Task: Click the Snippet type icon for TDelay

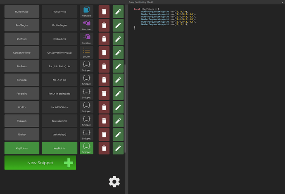Action: (x=86, y=135)
